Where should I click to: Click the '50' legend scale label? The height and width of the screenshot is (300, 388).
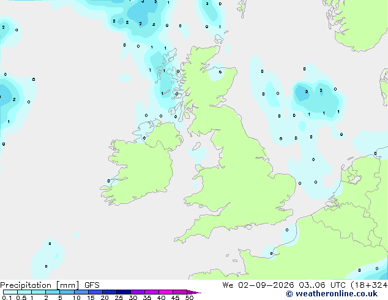click(189, 298)
